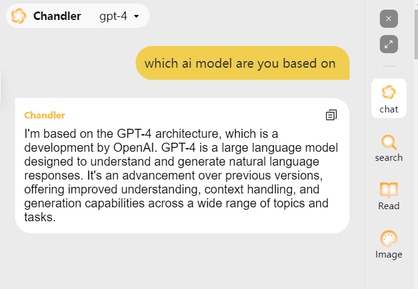418x289 pixels.
Task: Click the white handle on left edge
Action: tap(1, 88)
